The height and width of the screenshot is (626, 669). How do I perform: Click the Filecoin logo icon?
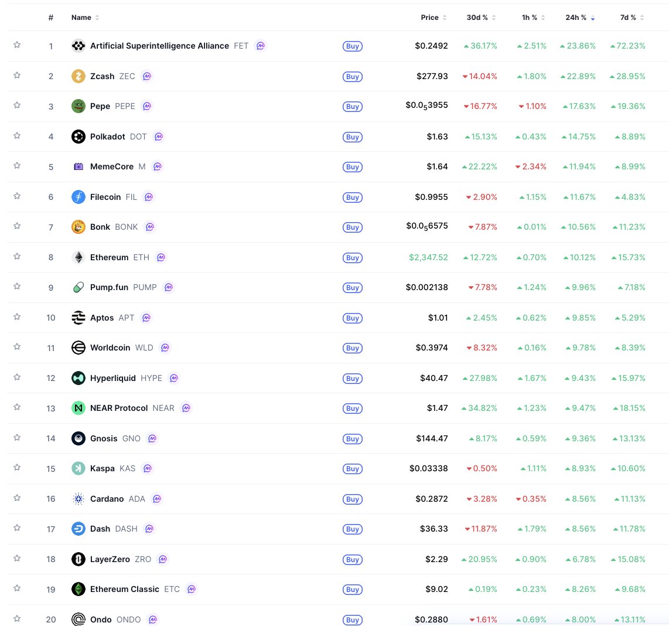click(78, 197)
